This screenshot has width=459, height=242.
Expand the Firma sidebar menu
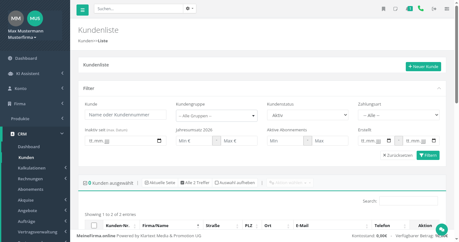coord(35,104)
